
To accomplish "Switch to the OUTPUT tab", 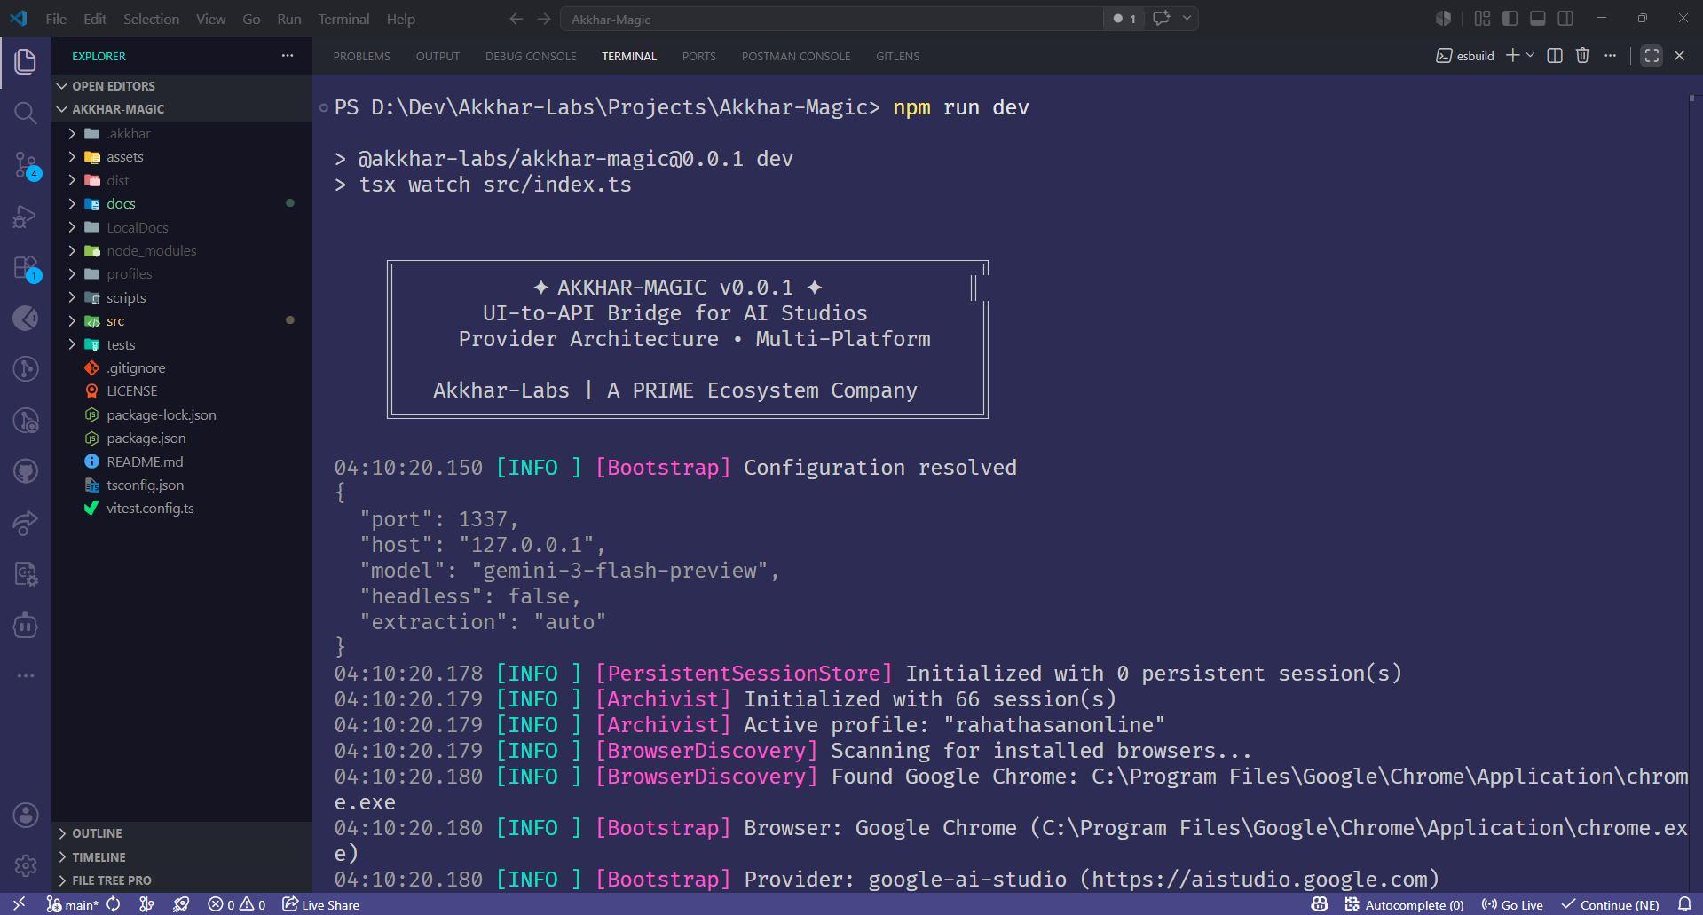I will coord(438,56).
